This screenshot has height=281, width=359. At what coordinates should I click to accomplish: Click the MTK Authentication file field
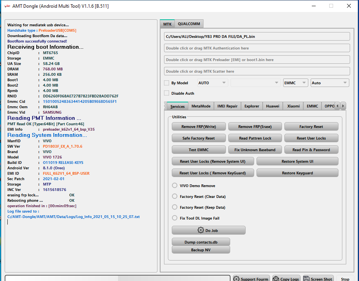(x=257, y=48)
